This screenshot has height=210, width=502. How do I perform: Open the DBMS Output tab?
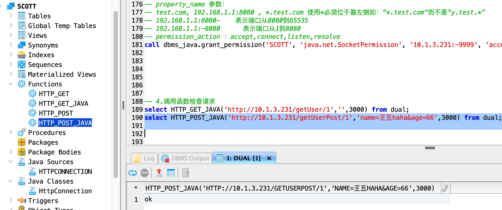tap(185, 158)
